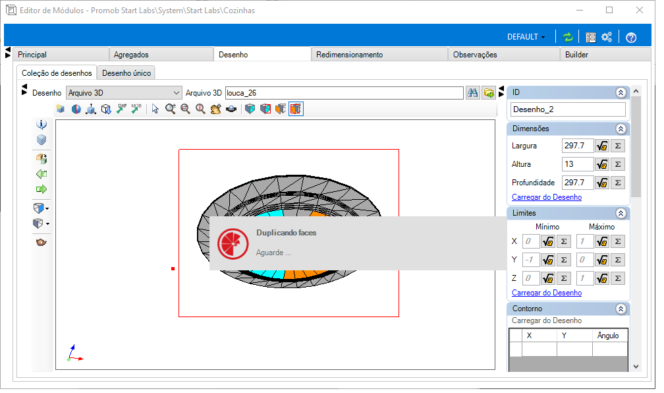Click the blue sphere mirror icon
Viewport: 664px width, 393px height.
pyautogui.click(x=76, y=109)
